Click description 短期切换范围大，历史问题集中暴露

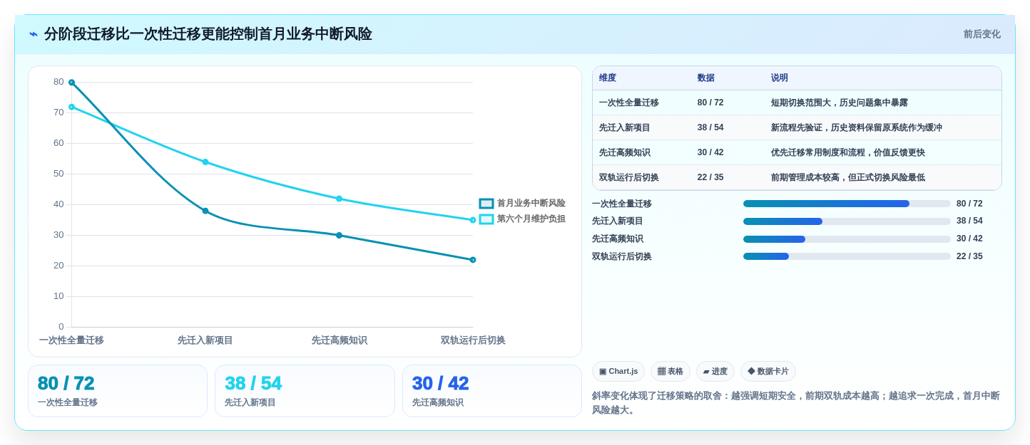point(840,103)
